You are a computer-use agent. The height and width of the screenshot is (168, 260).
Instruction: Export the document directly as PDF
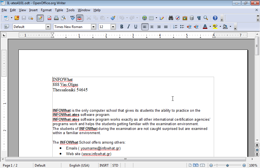pos(49,18)
